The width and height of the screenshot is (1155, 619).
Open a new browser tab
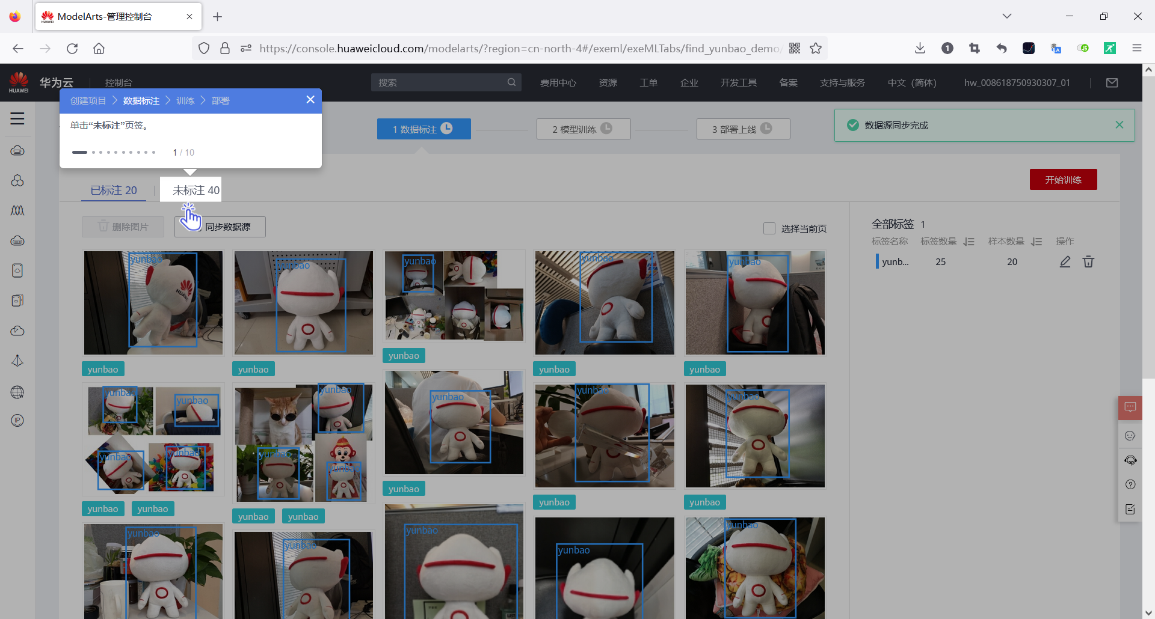[218, 16]
